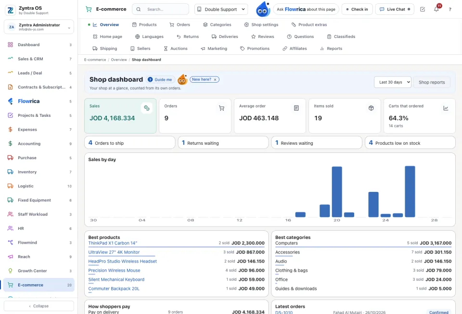
Task: Click Precision Wireless Mouse link
Action: point(115,270)
